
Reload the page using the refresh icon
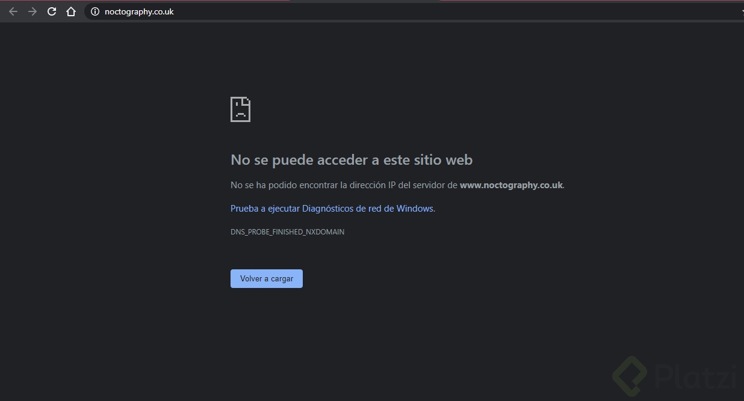[51, 11]
